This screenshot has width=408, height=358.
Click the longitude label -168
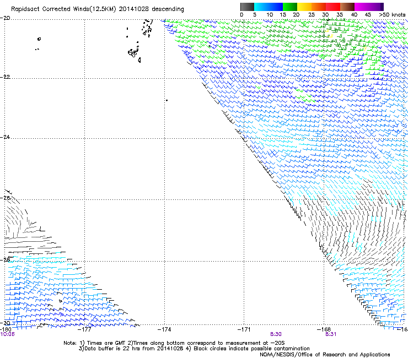coord(324,329)
